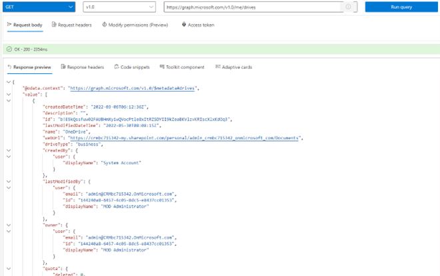Collapse the "user" node under owner
440x276 pixels.
point(9,231)
